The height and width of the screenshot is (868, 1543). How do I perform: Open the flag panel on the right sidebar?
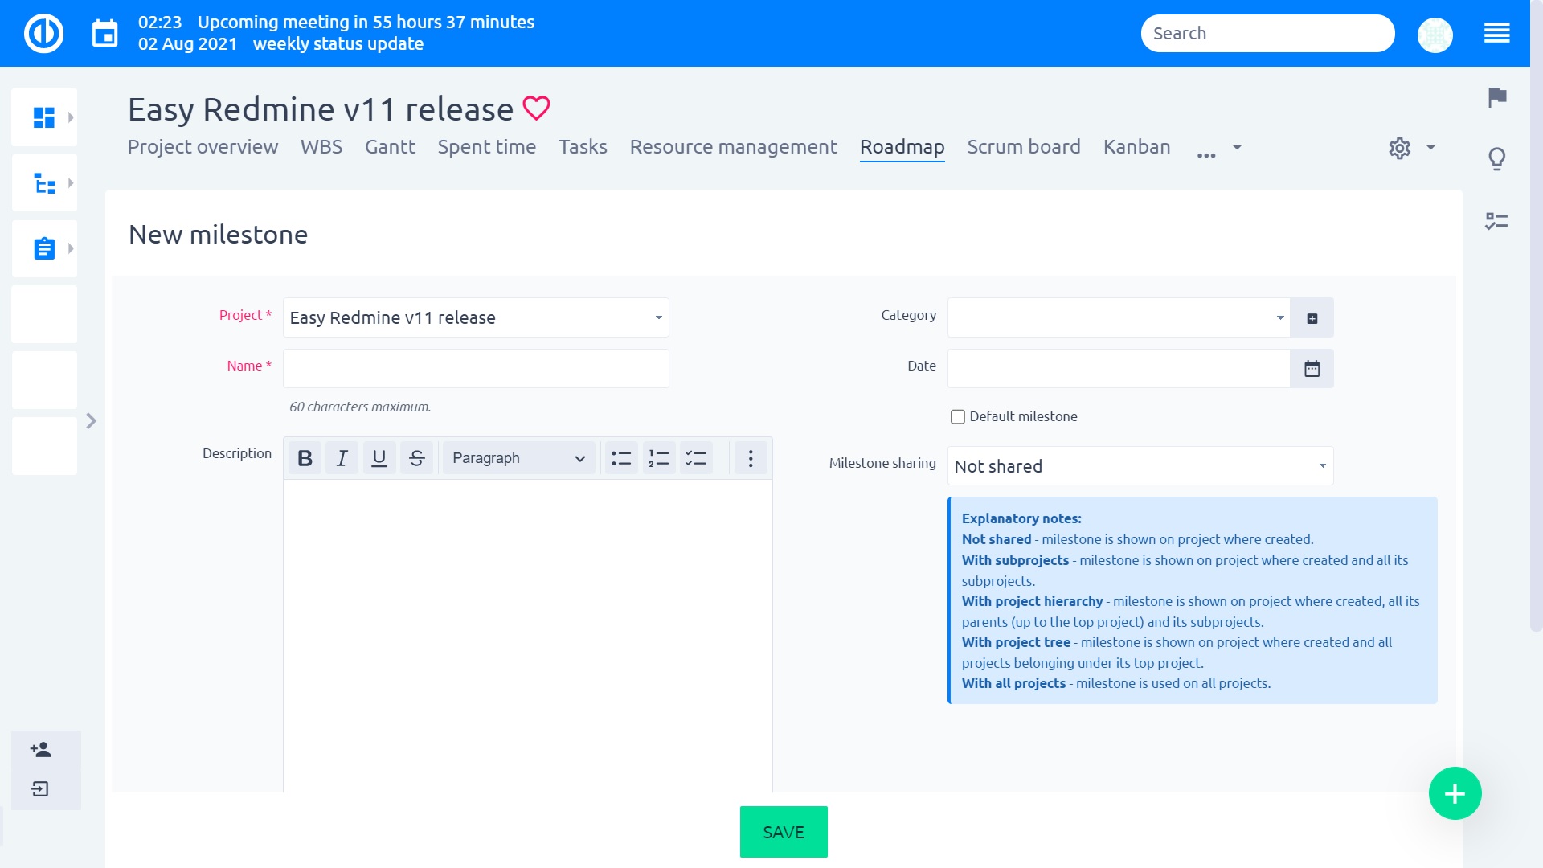pyautogui.click(x=1496, y=98)
